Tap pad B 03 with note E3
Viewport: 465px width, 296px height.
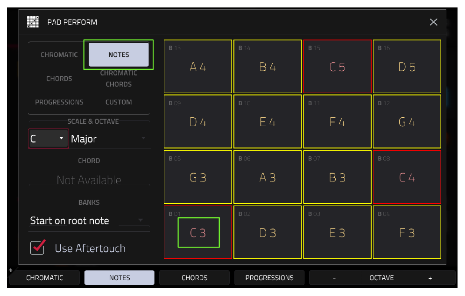tap(337, 232)
